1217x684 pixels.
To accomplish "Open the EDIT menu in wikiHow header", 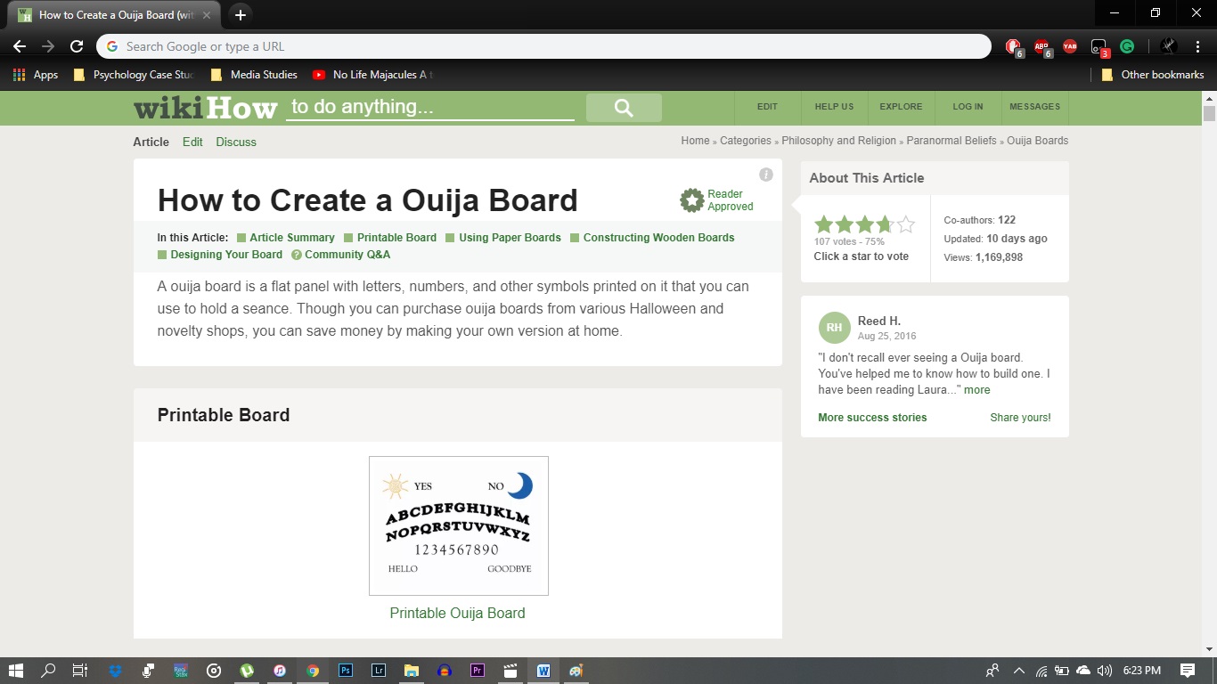I will coord(767,107).
